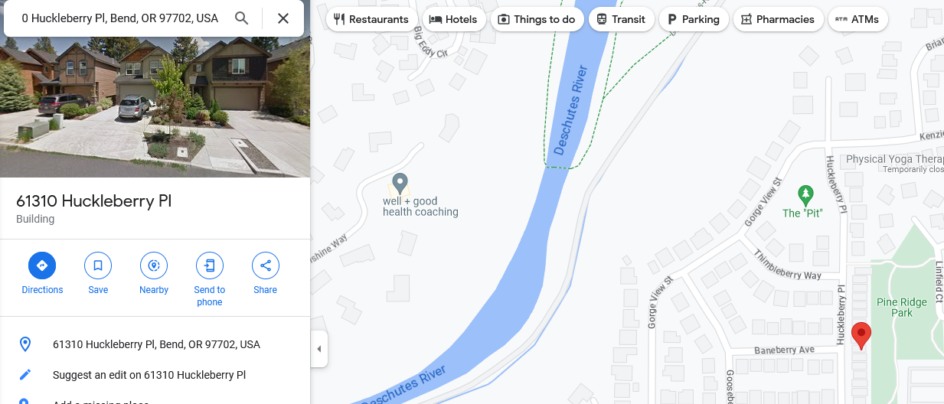This screenshot has width=944, height=404.
Task: Show Things to do chip
Action: 537,19
